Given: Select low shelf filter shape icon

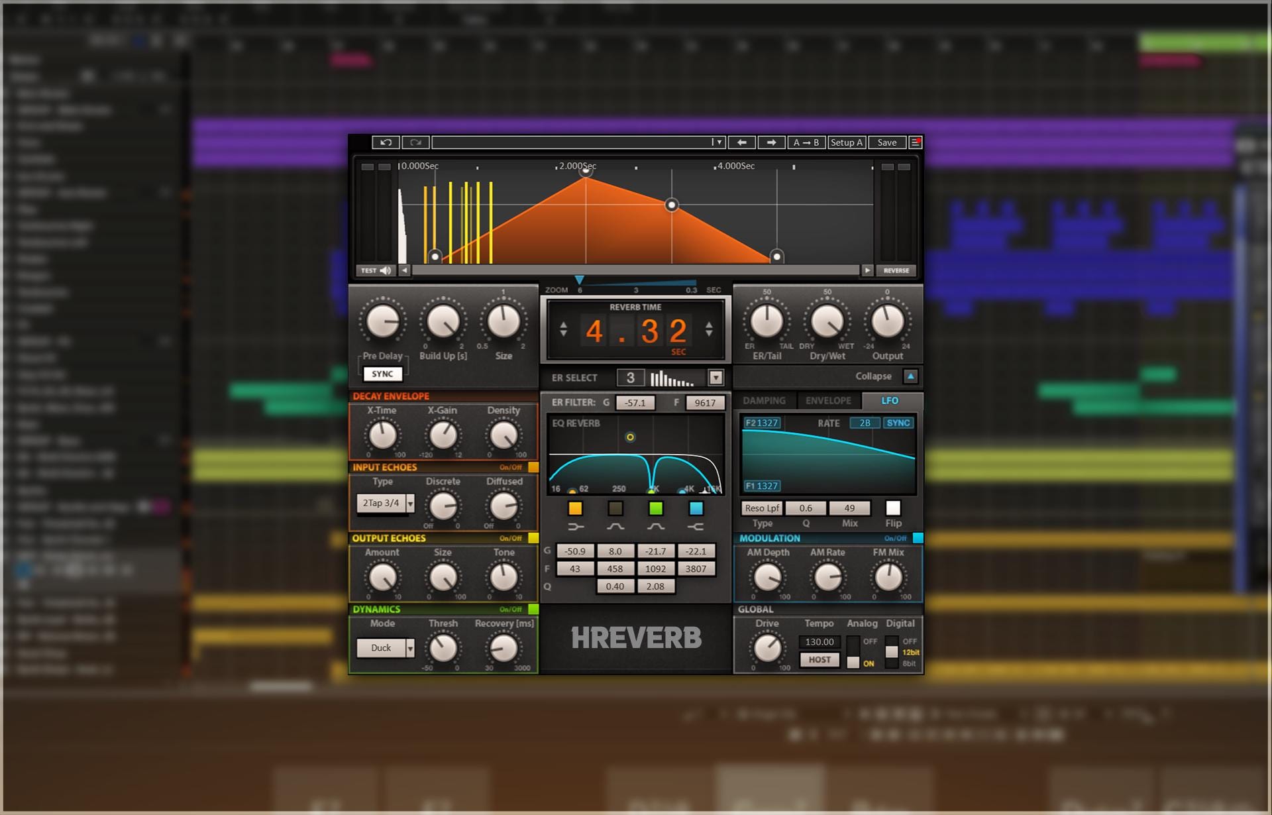Looking at the screenshot, I should tap(575, 527).
